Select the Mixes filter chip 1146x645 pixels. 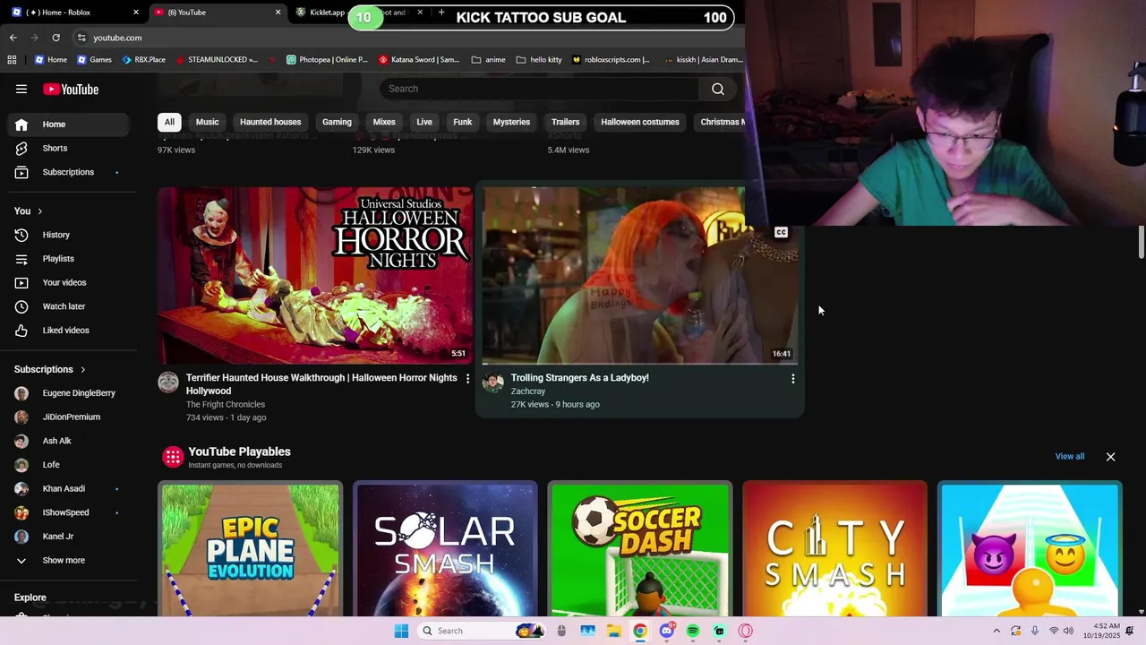[384, 122]
